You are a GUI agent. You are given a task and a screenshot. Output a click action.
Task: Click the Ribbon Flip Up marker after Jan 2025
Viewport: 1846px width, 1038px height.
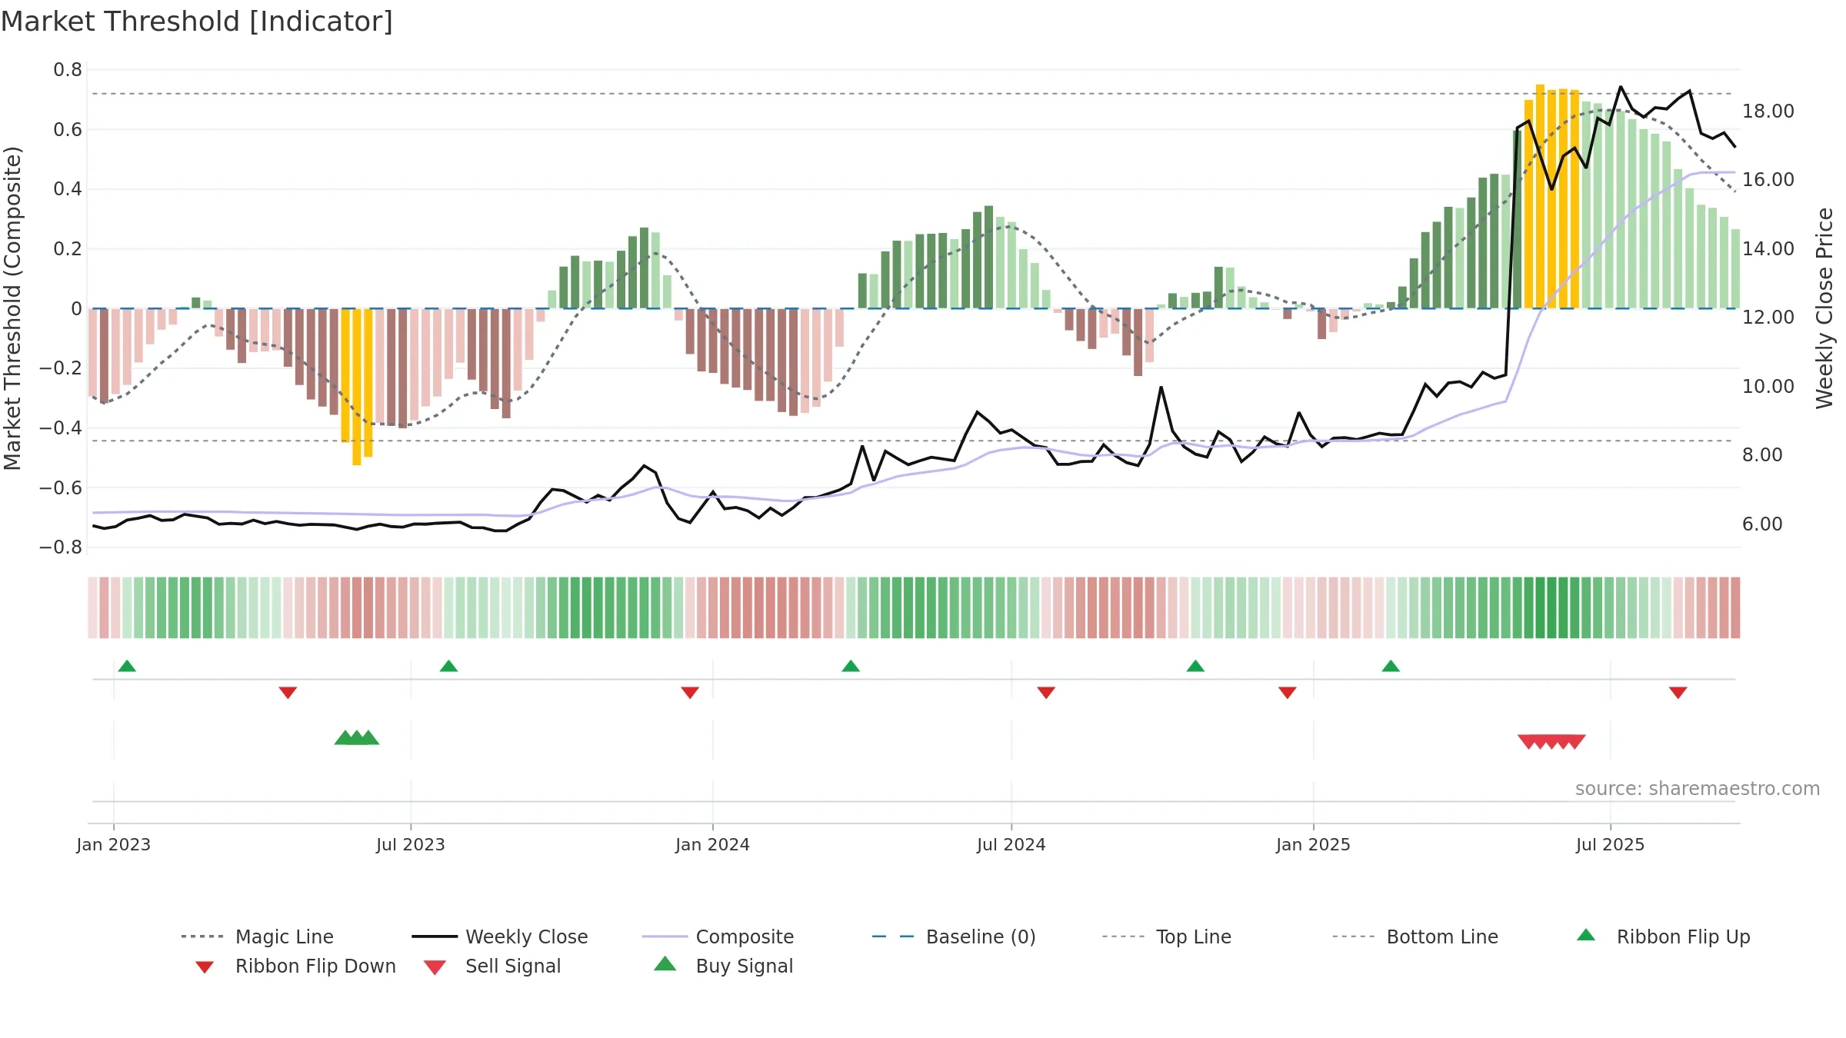[1391, 666]
